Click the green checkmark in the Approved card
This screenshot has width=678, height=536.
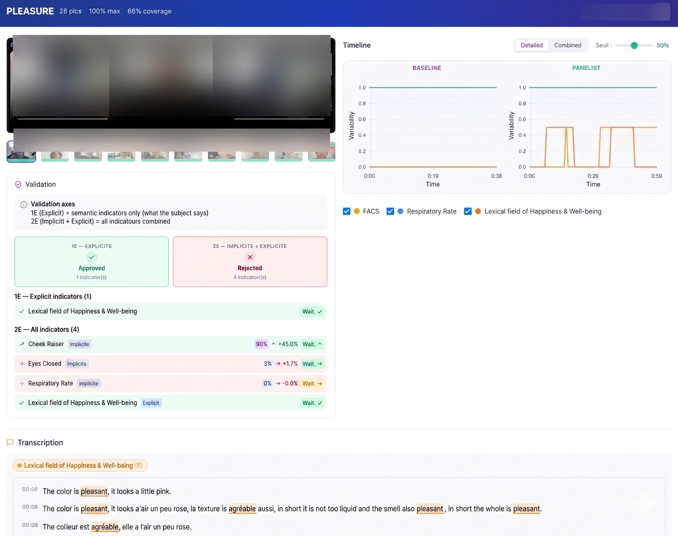click(x=91, y=257)
